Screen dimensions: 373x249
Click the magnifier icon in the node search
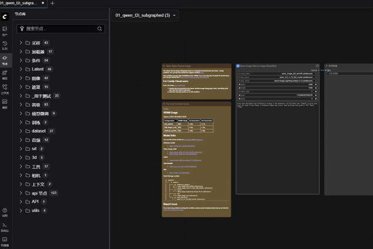pos(99,29)
